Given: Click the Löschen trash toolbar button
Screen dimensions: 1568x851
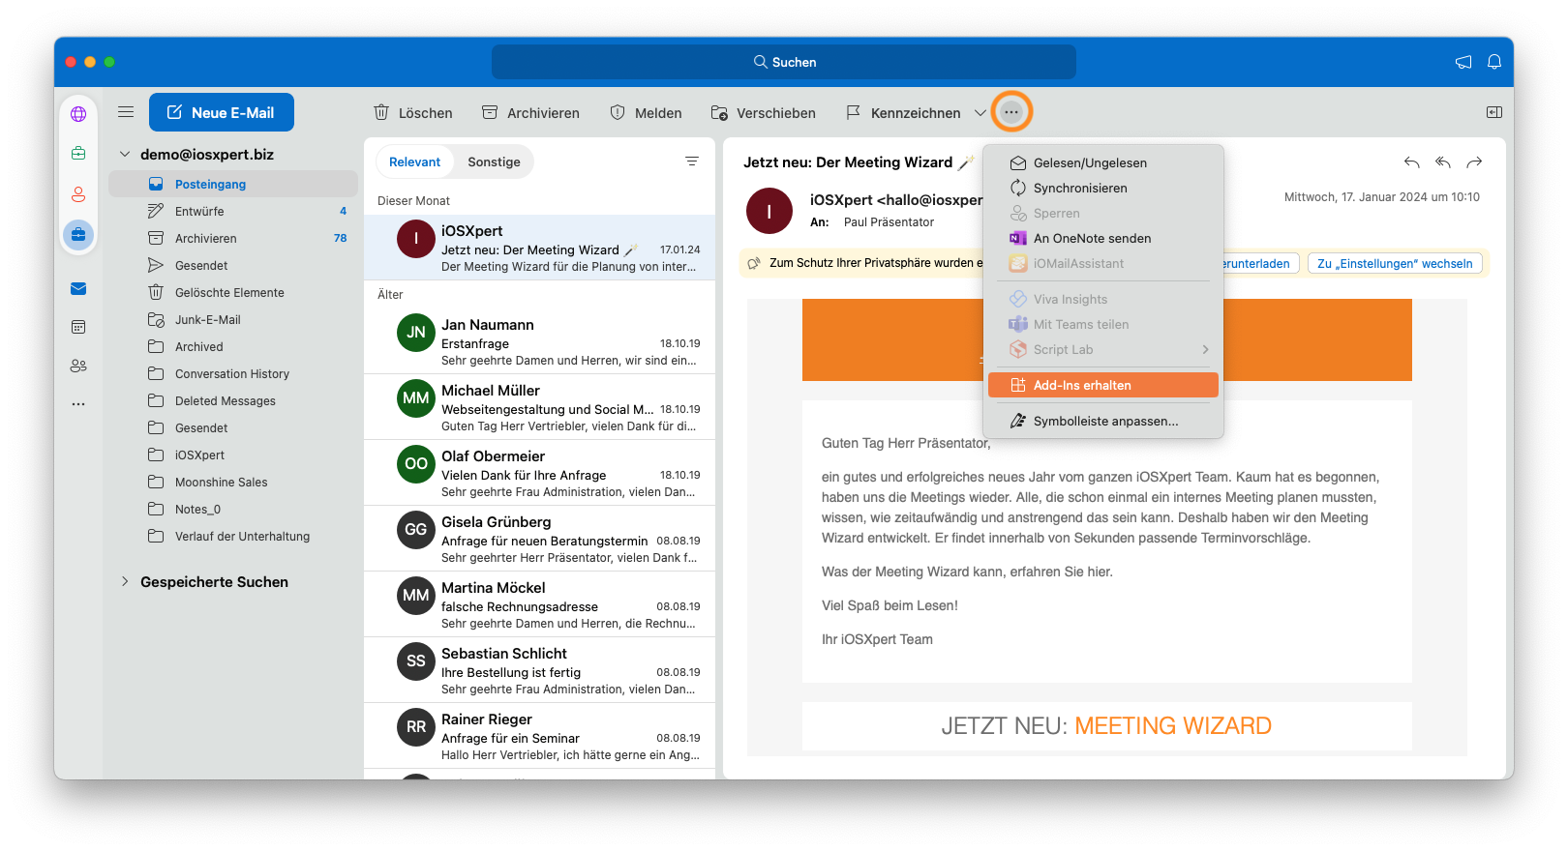Looking at the screenshot, I should tap(413, 113).
